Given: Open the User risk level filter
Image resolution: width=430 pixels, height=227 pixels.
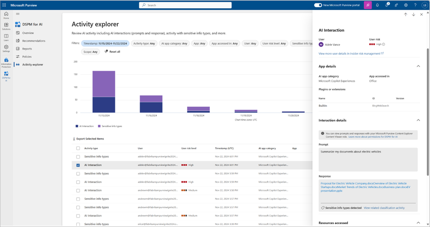Looking at the screenshot, I should coord(274,44).
